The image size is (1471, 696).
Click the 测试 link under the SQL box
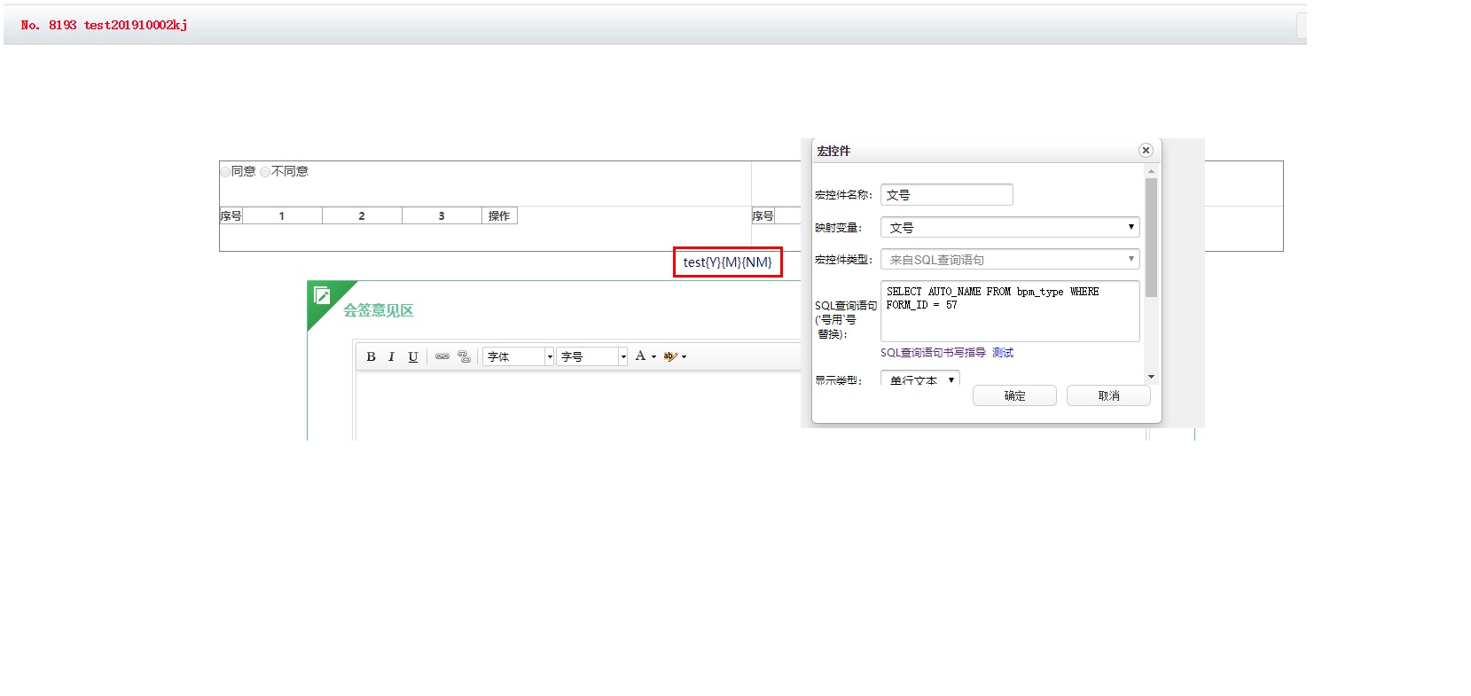(1003, 353)
